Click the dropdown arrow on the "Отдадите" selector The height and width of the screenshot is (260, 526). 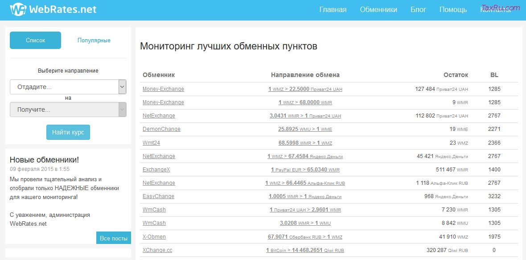point(121,86)
